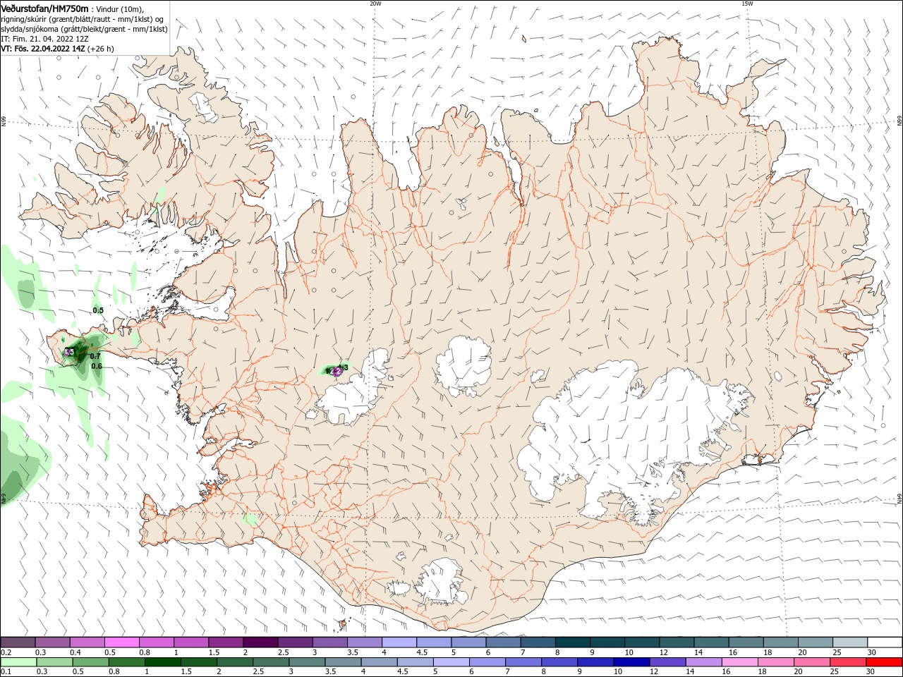
Task: Pick the white upper swatch labeled 30
Action: click(x=885, y=642)
